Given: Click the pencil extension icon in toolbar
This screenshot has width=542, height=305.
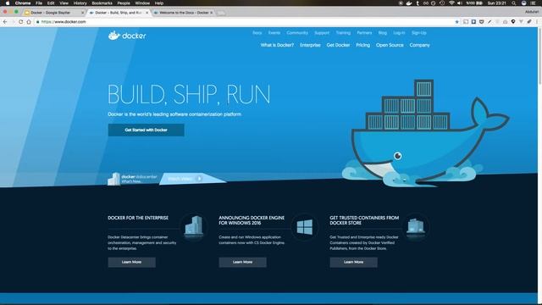Looking at the screenshot, I should tap(489, 22).
